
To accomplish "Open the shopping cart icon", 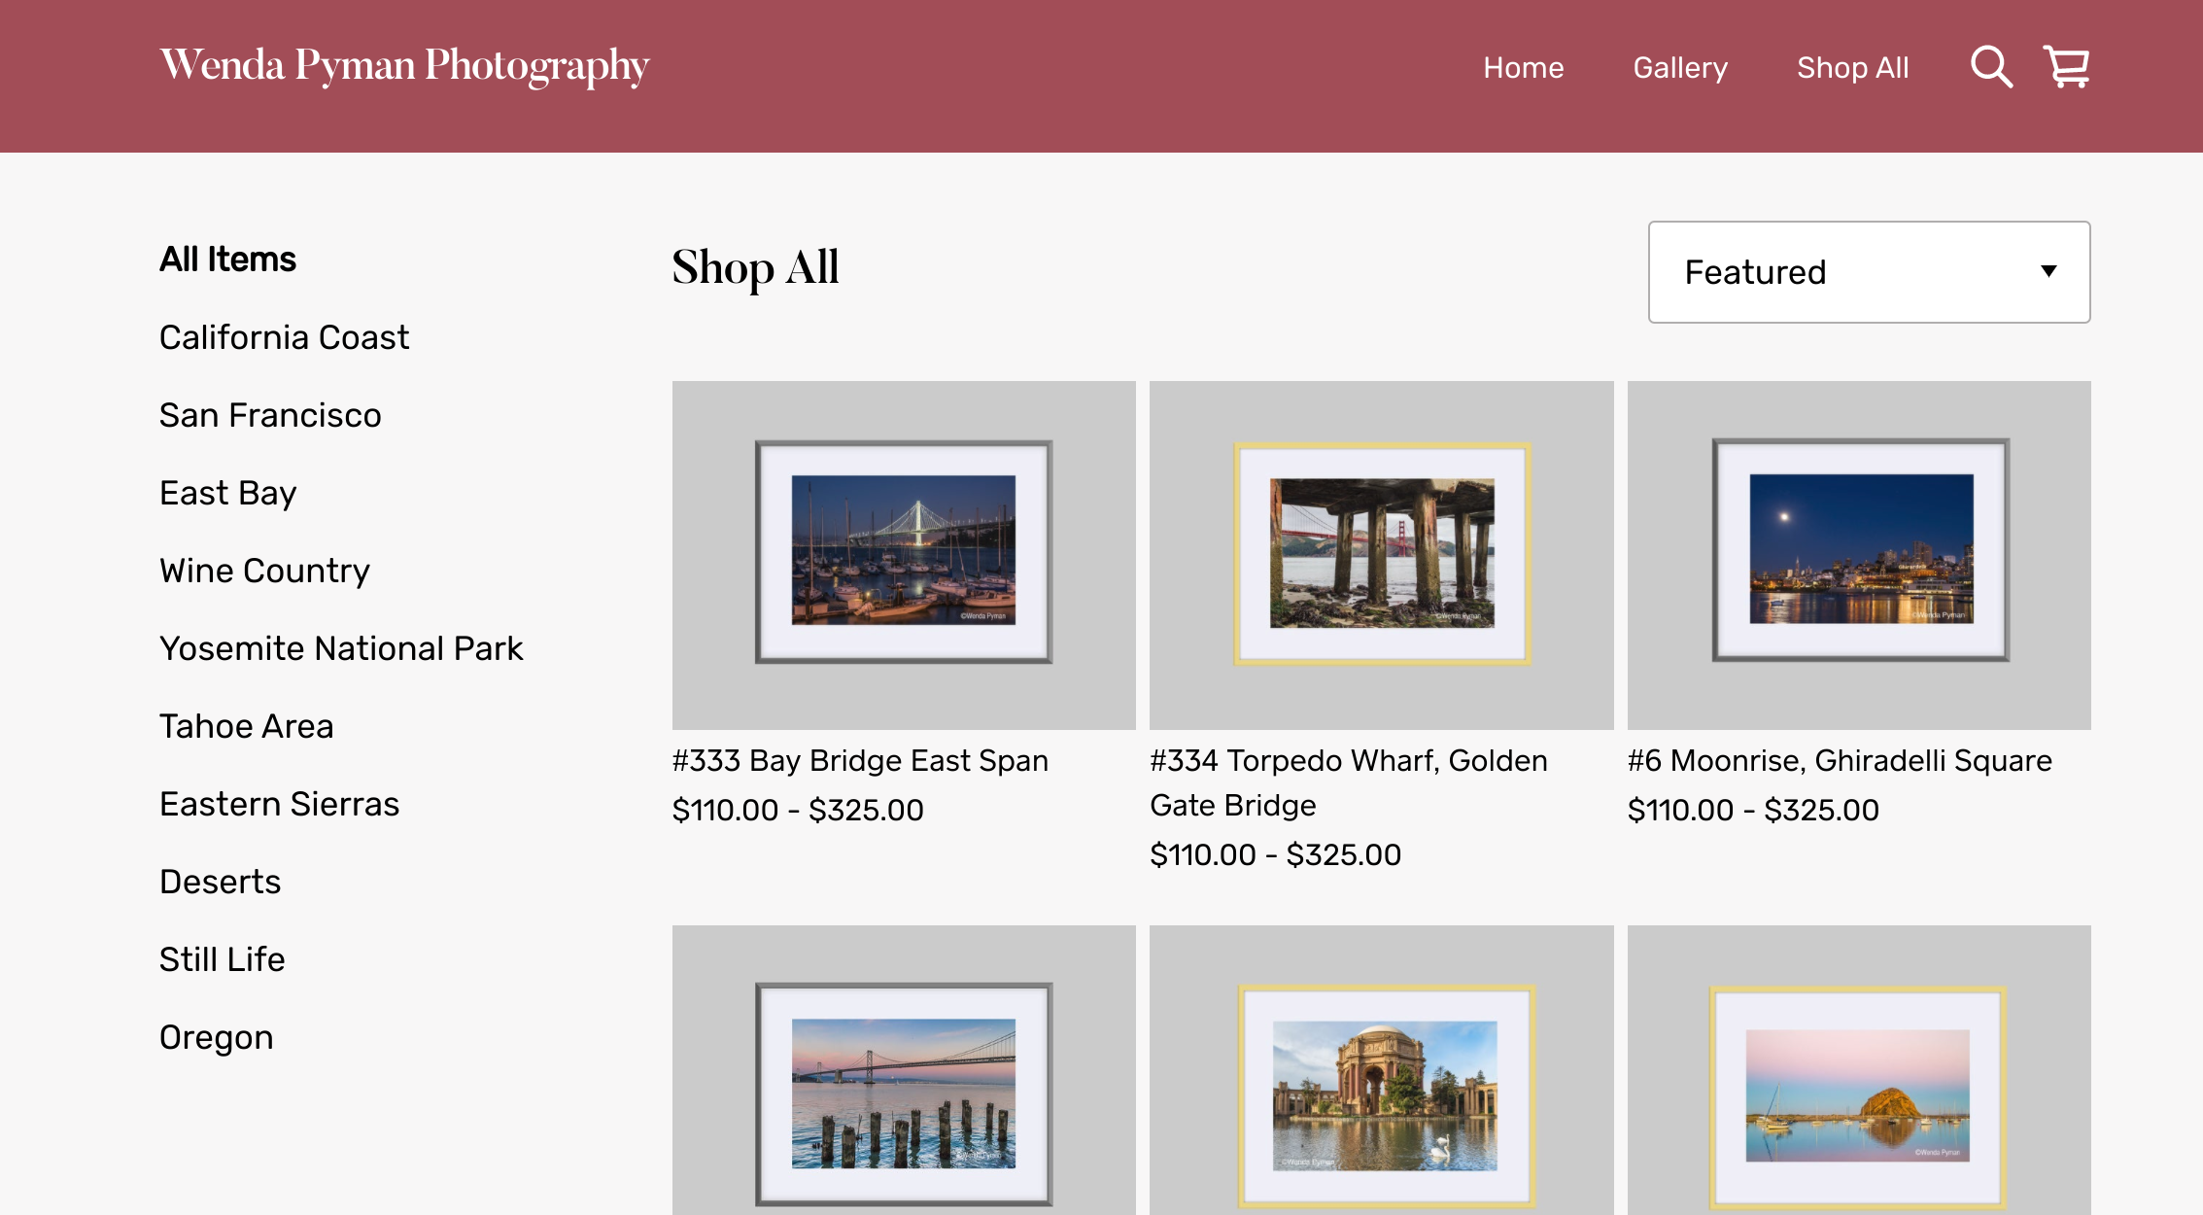I will click(2066, 67).
